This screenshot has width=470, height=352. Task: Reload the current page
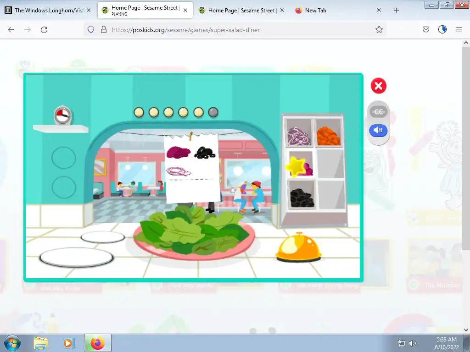tap(44, 30)
